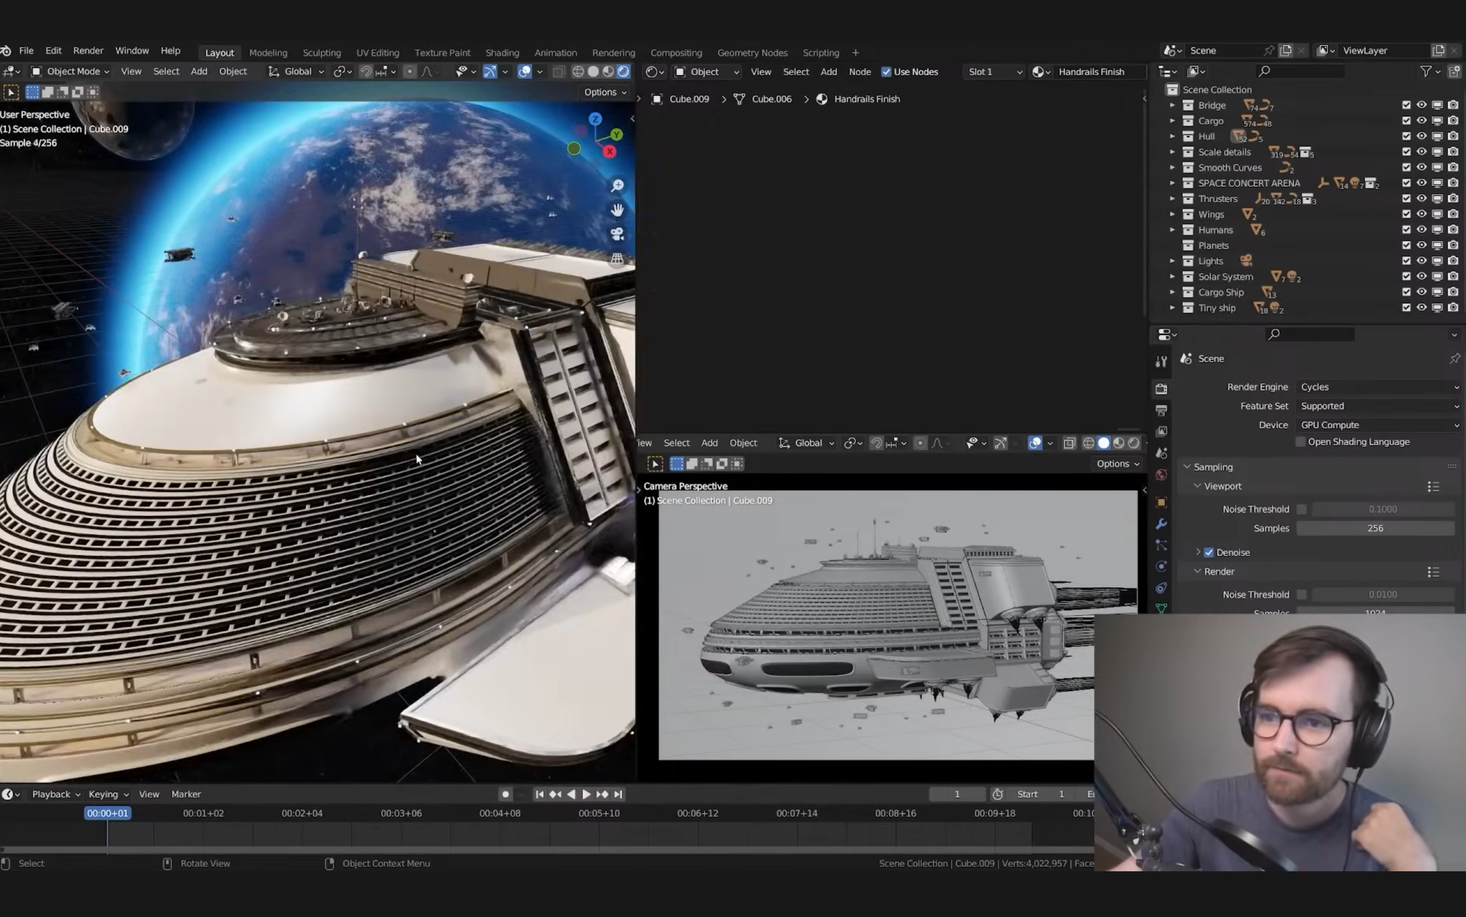Switch to orthographic with the grid icon
The width and height of the screenshot is (1466, 917).
coord(617,259)
